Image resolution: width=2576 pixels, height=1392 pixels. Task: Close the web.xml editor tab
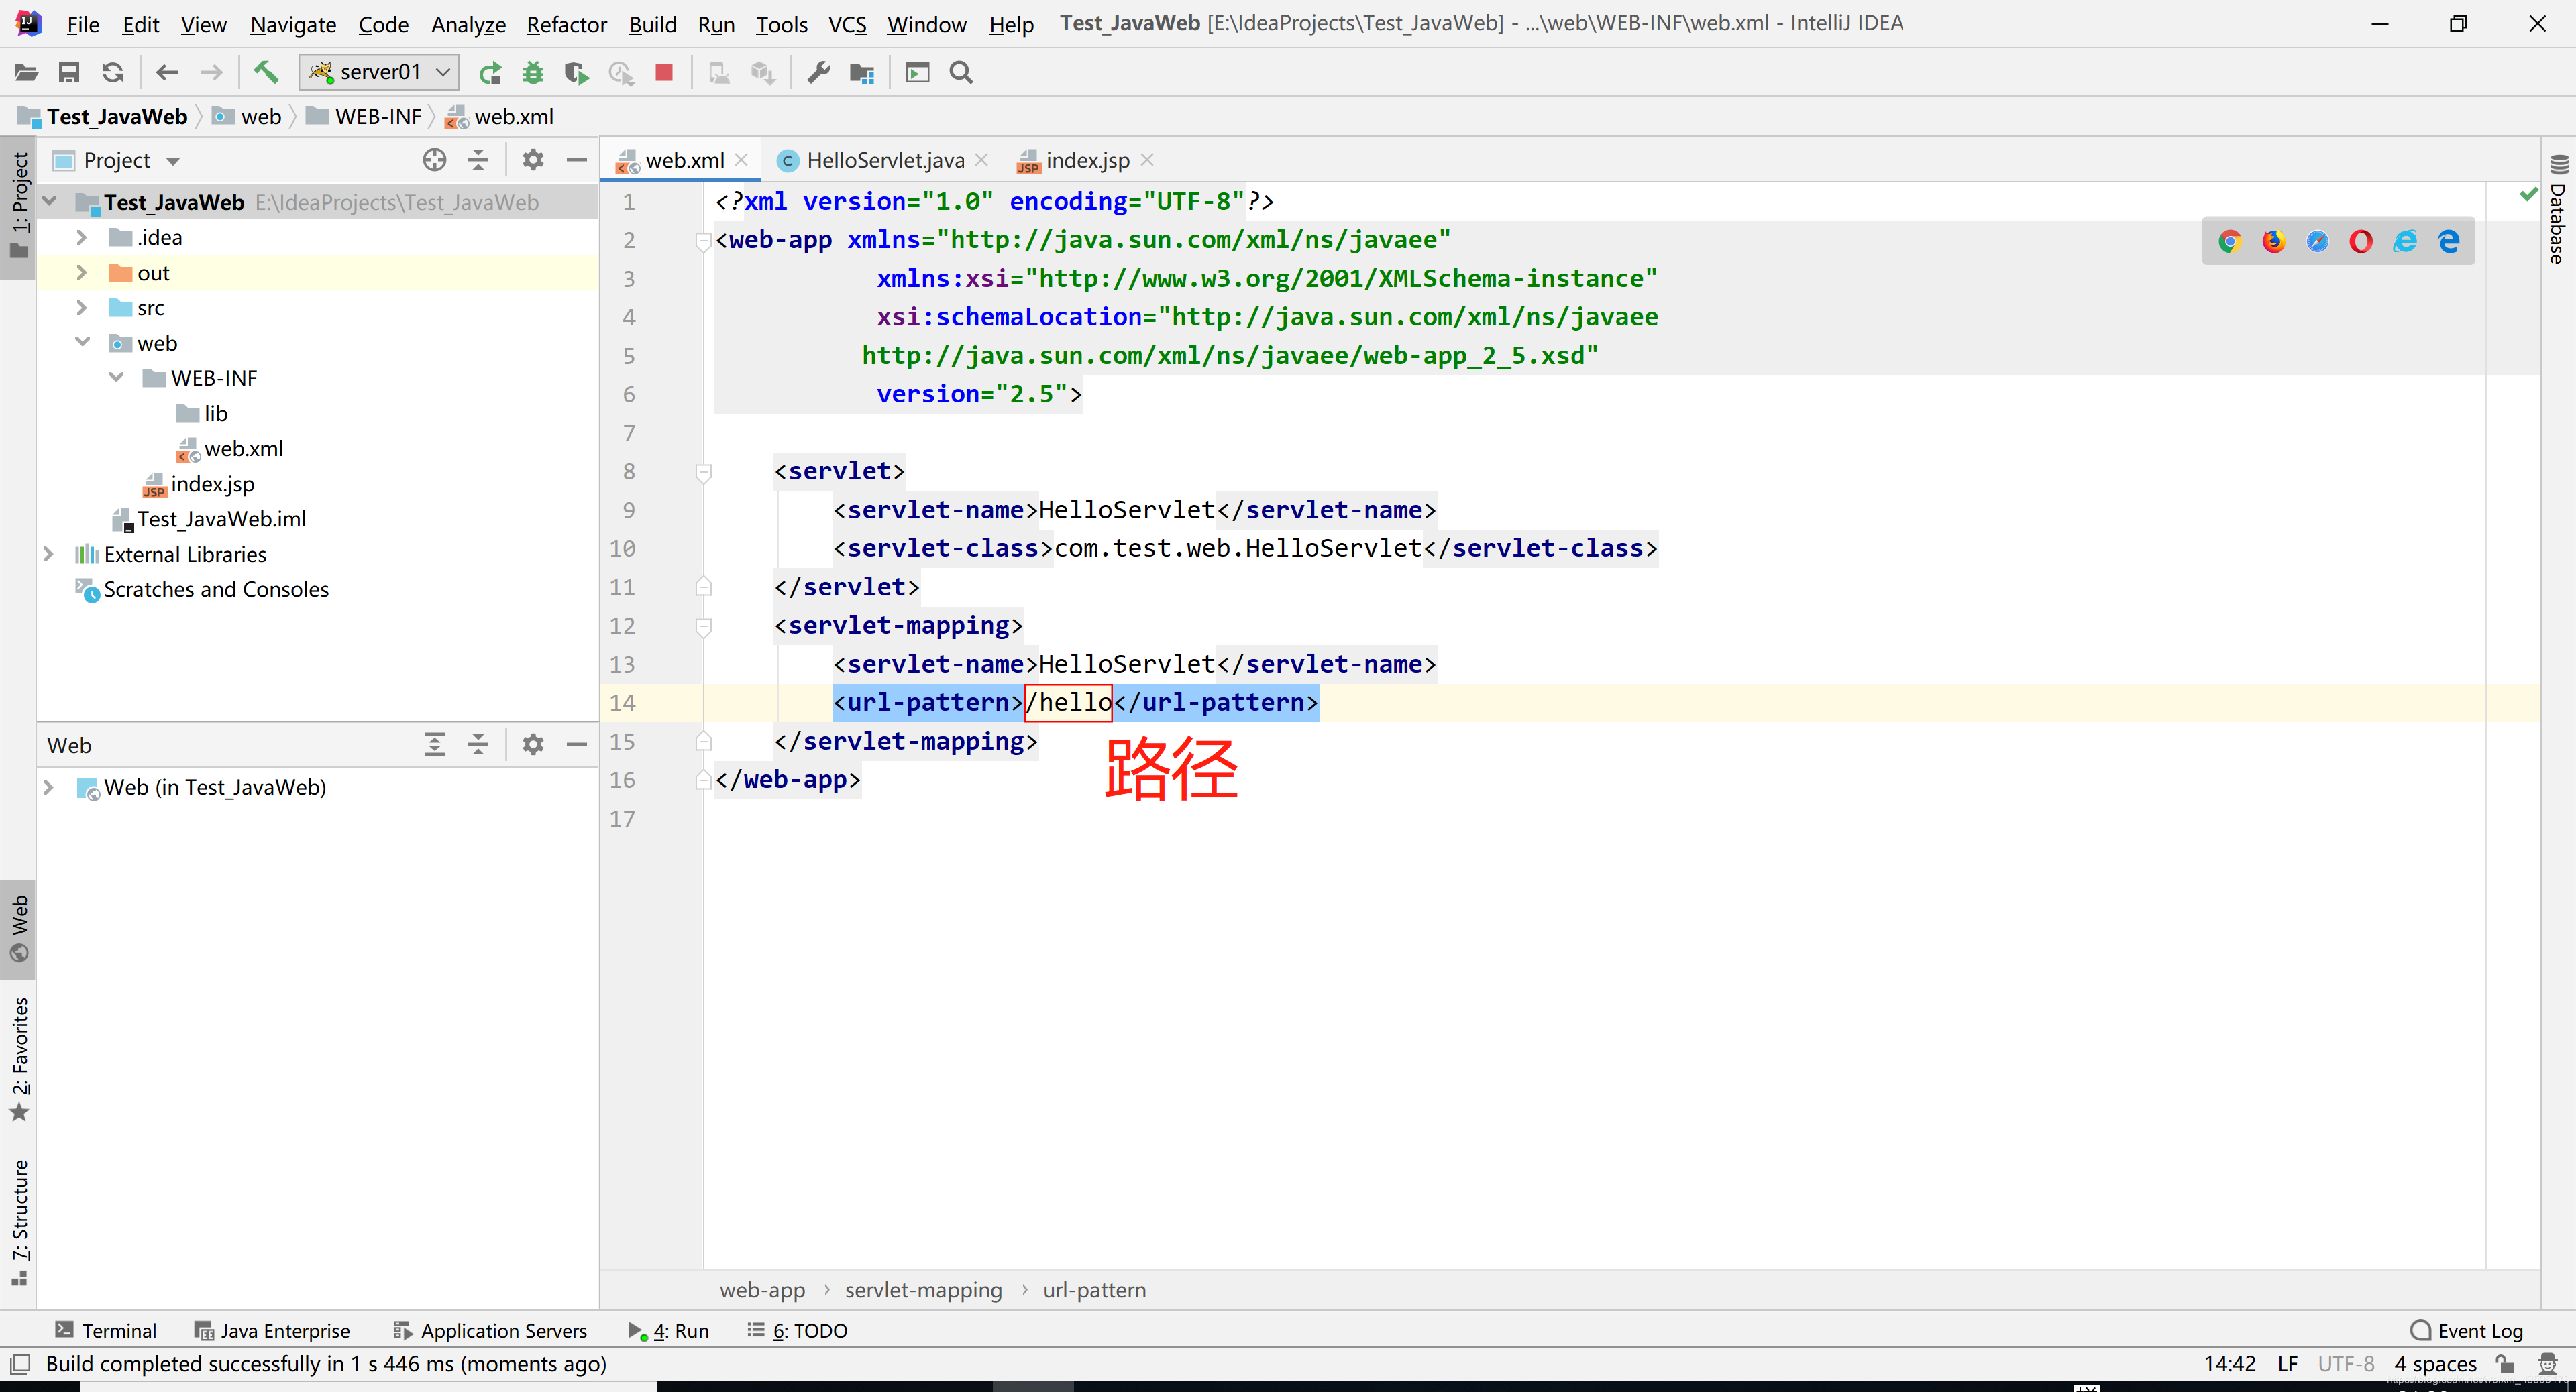click(742, 160)
